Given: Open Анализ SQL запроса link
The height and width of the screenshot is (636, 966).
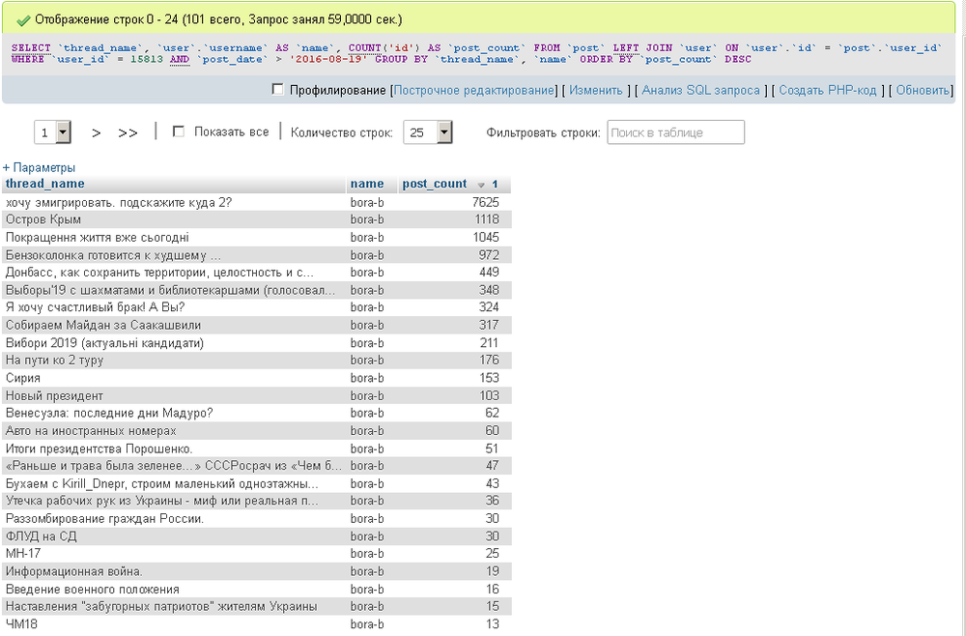Looking at the screenshot, I should click(x=699, y=90).
